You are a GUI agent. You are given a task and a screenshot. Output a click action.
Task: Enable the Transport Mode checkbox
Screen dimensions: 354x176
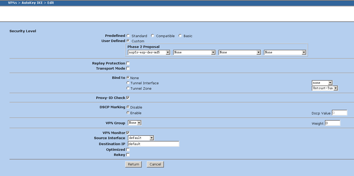pos(128,68)
